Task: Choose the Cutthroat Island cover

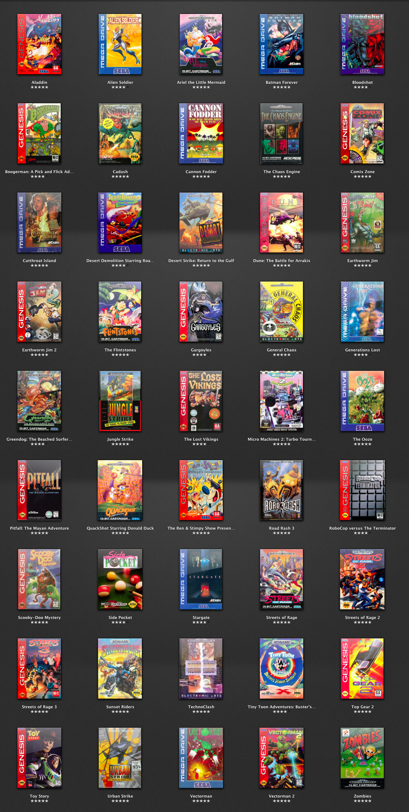Action: click(39, 223)
